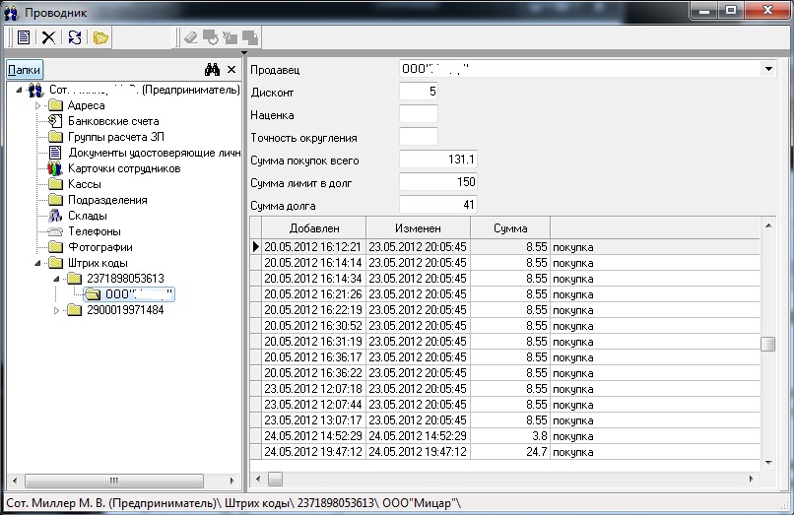Image resolution: width=794 pixels, height=515 pixels.
Task: Click the Банковские счета icon
Action: coord(55,121)
